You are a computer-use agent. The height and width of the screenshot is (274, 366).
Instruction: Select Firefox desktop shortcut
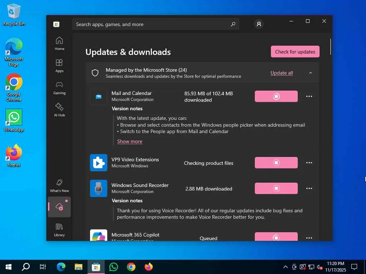tap(14, 156)
